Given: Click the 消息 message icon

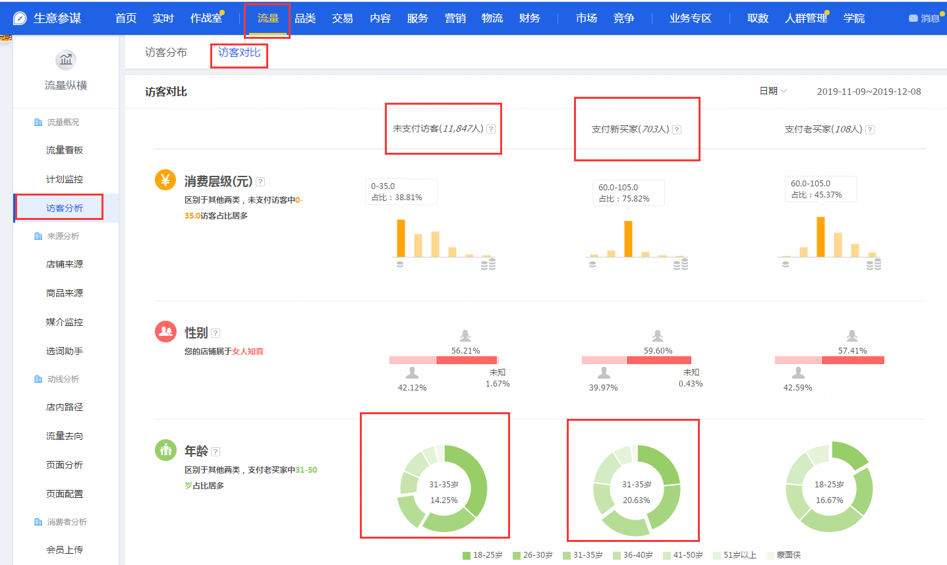Looking at the screenshot, I should click(913, 18).
